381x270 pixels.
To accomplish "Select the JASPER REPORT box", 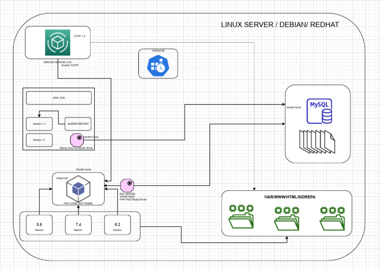I will click(78, 124).
